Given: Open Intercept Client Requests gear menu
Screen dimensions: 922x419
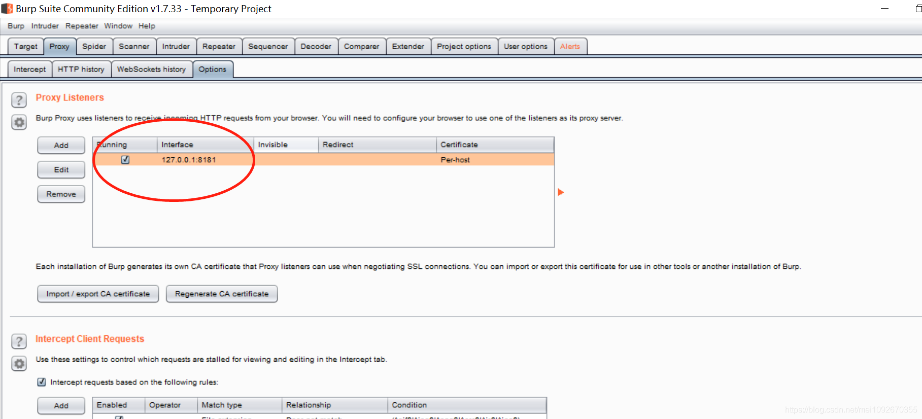Looking at the screenshot, I should point(19,364).
